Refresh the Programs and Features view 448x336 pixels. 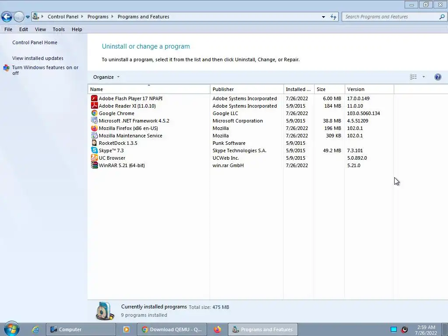[x=333, y=17]
